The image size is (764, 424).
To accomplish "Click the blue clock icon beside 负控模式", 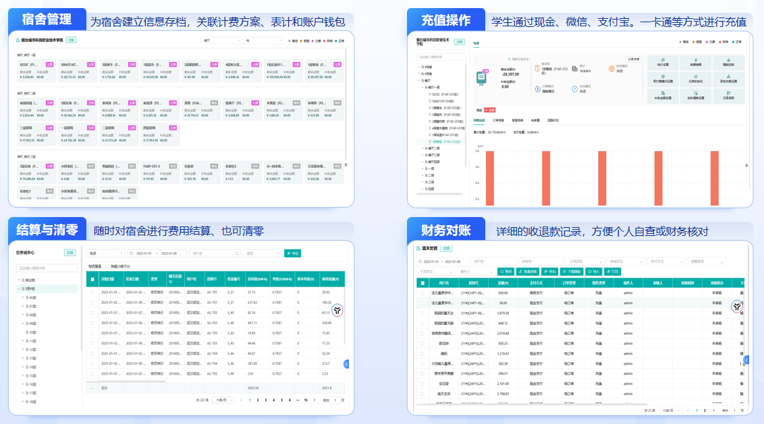I will pyautogui.click(x=575, y=88).
